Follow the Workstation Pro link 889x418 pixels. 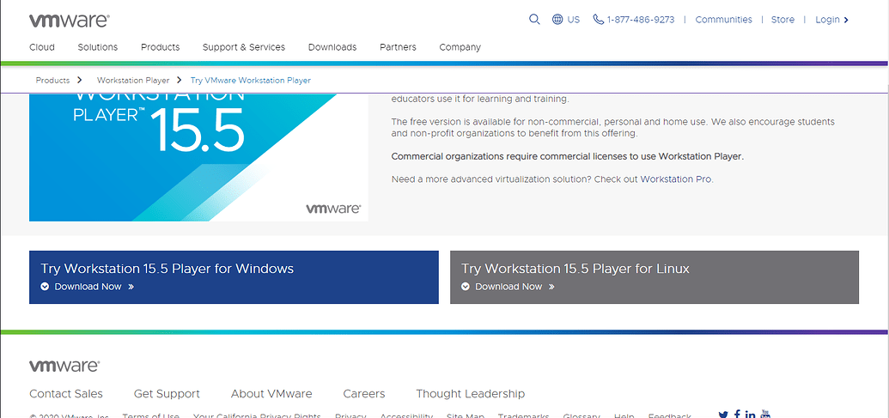point(676,179)
